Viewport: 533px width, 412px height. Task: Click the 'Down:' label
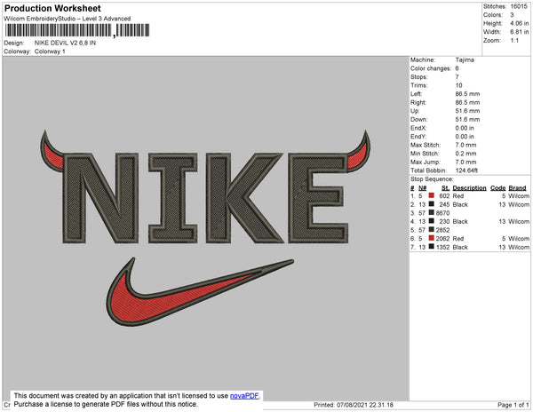coord(418,119)
